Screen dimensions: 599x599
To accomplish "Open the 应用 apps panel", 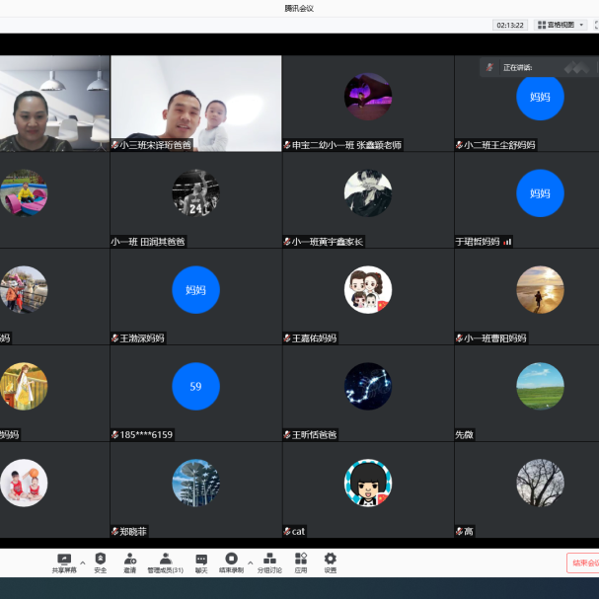I will 301,562.
